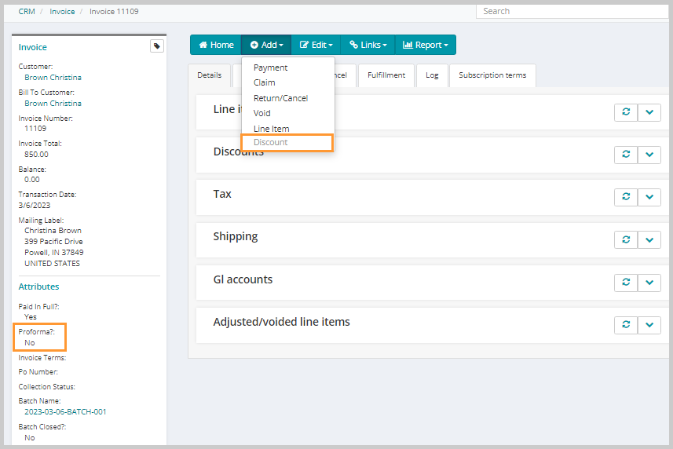Refresh the Discounts section

(626, 155)
